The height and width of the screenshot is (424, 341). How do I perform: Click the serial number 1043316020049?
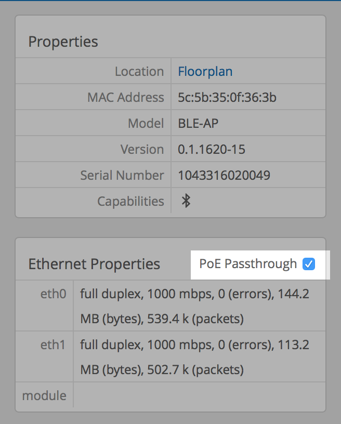pyautogui.click(x=224, y=175)
